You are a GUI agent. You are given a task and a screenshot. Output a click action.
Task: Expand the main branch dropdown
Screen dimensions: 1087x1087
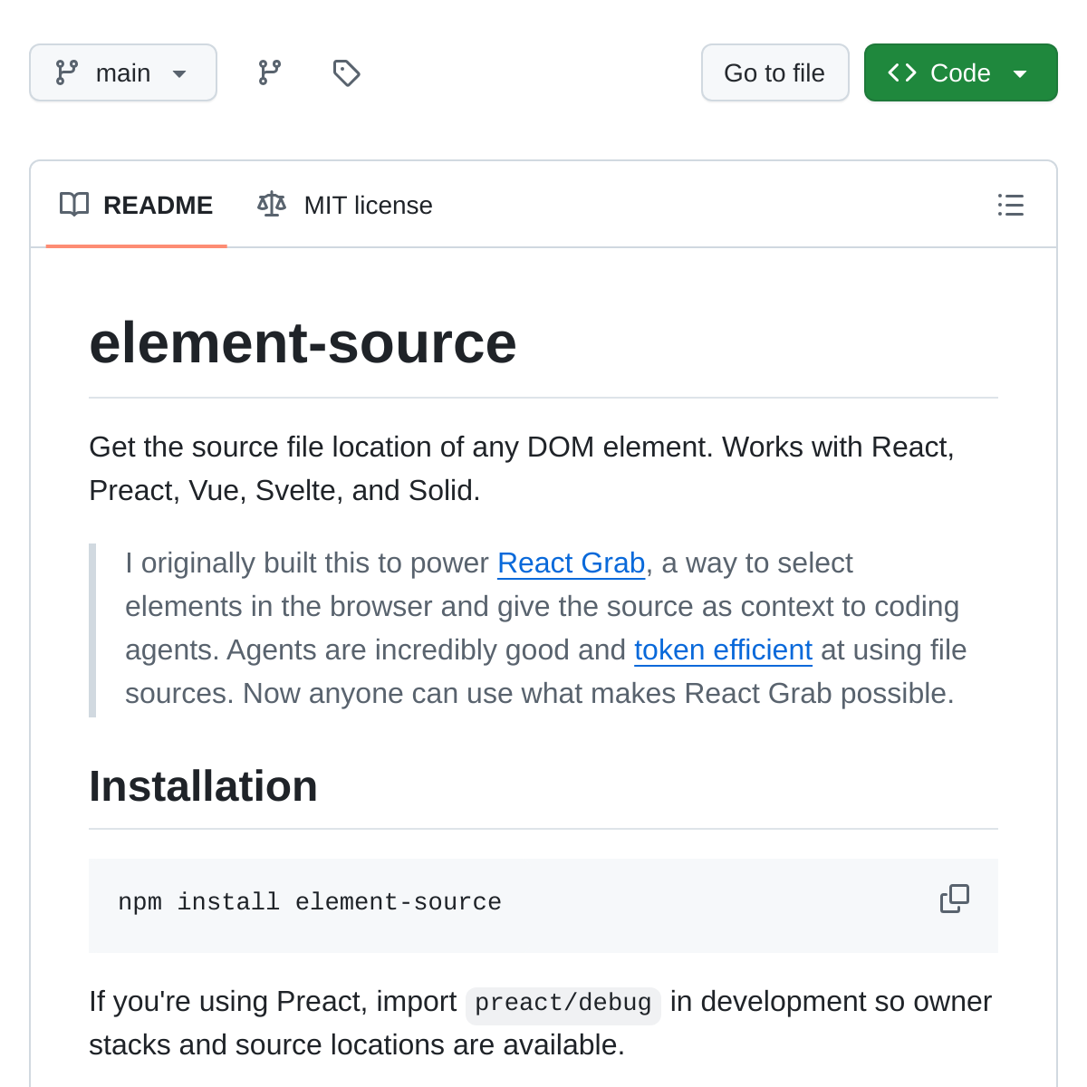[x=123, y=72]
